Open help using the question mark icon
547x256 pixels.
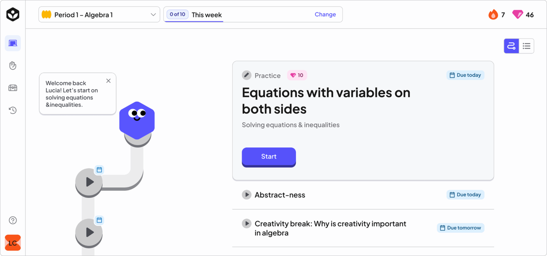[13, 220]
